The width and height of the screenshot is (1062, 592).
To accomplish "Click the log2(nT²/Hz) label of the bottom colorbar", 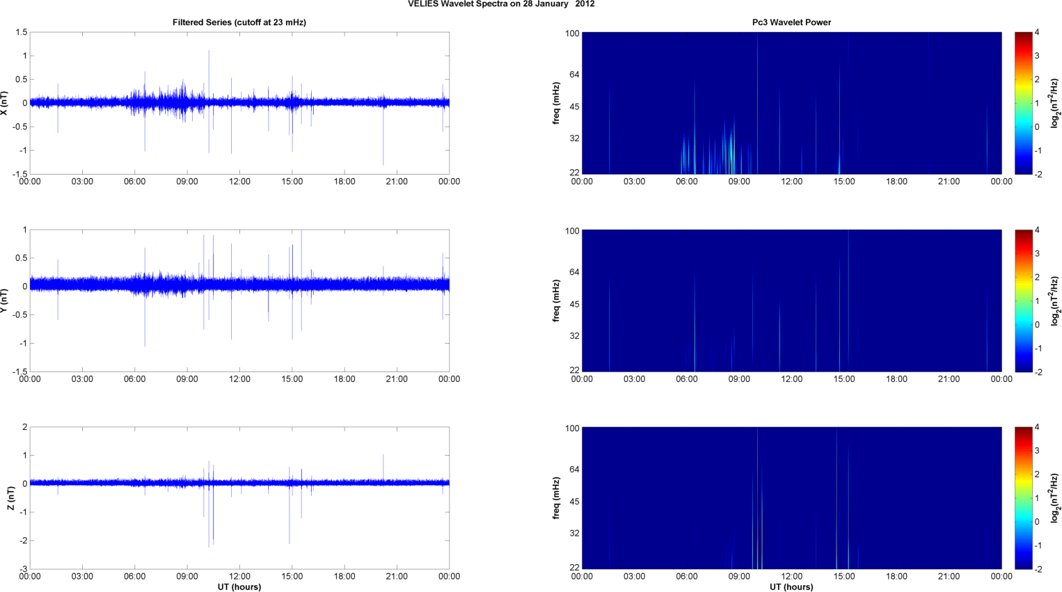I will pyautogui.click(x=1056, y=498).
